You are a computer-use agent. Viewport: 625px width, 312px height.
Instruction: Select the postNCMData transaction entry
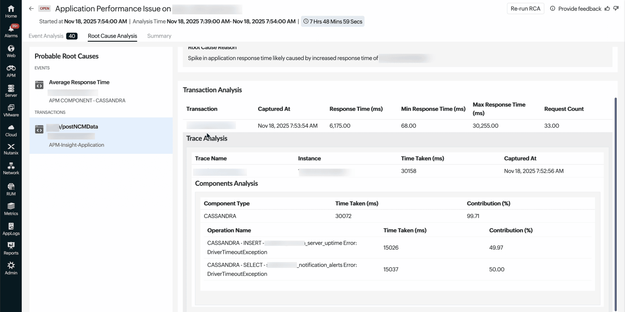[101, 135]
